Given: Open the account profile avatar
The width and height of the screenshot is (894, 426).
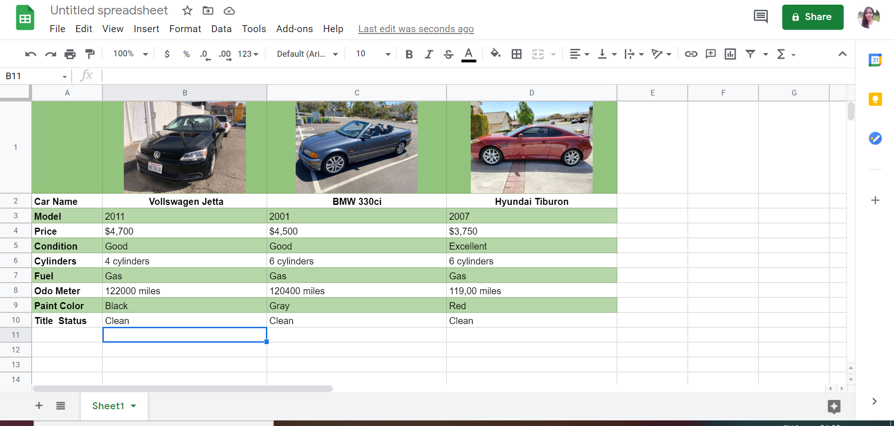Looking at the screenshot, I should click(868, 17).
